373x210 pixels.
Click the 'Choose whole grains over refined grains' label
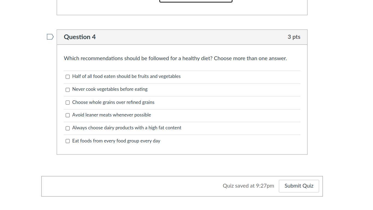pos(113,102)
